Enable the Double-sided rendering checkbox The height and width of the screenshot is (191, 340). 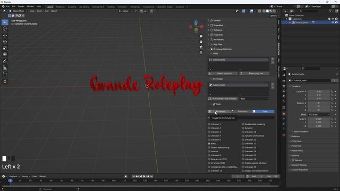(243, 124)
